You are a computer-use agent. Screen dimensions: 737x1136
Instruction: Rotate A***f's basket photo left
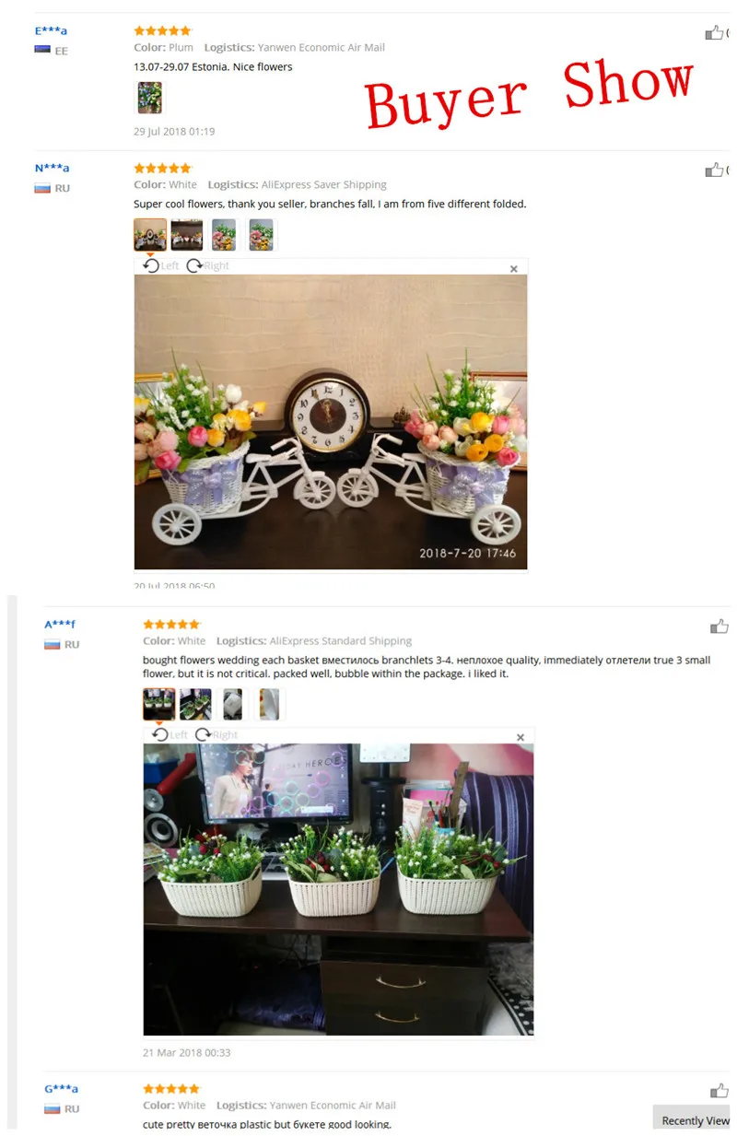click(x=170, y=734)
